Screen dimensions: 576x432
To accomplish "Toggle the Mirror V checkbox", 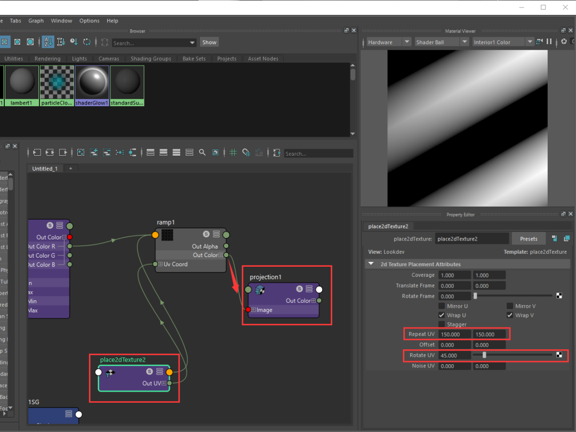I will [x=509, y=306].
